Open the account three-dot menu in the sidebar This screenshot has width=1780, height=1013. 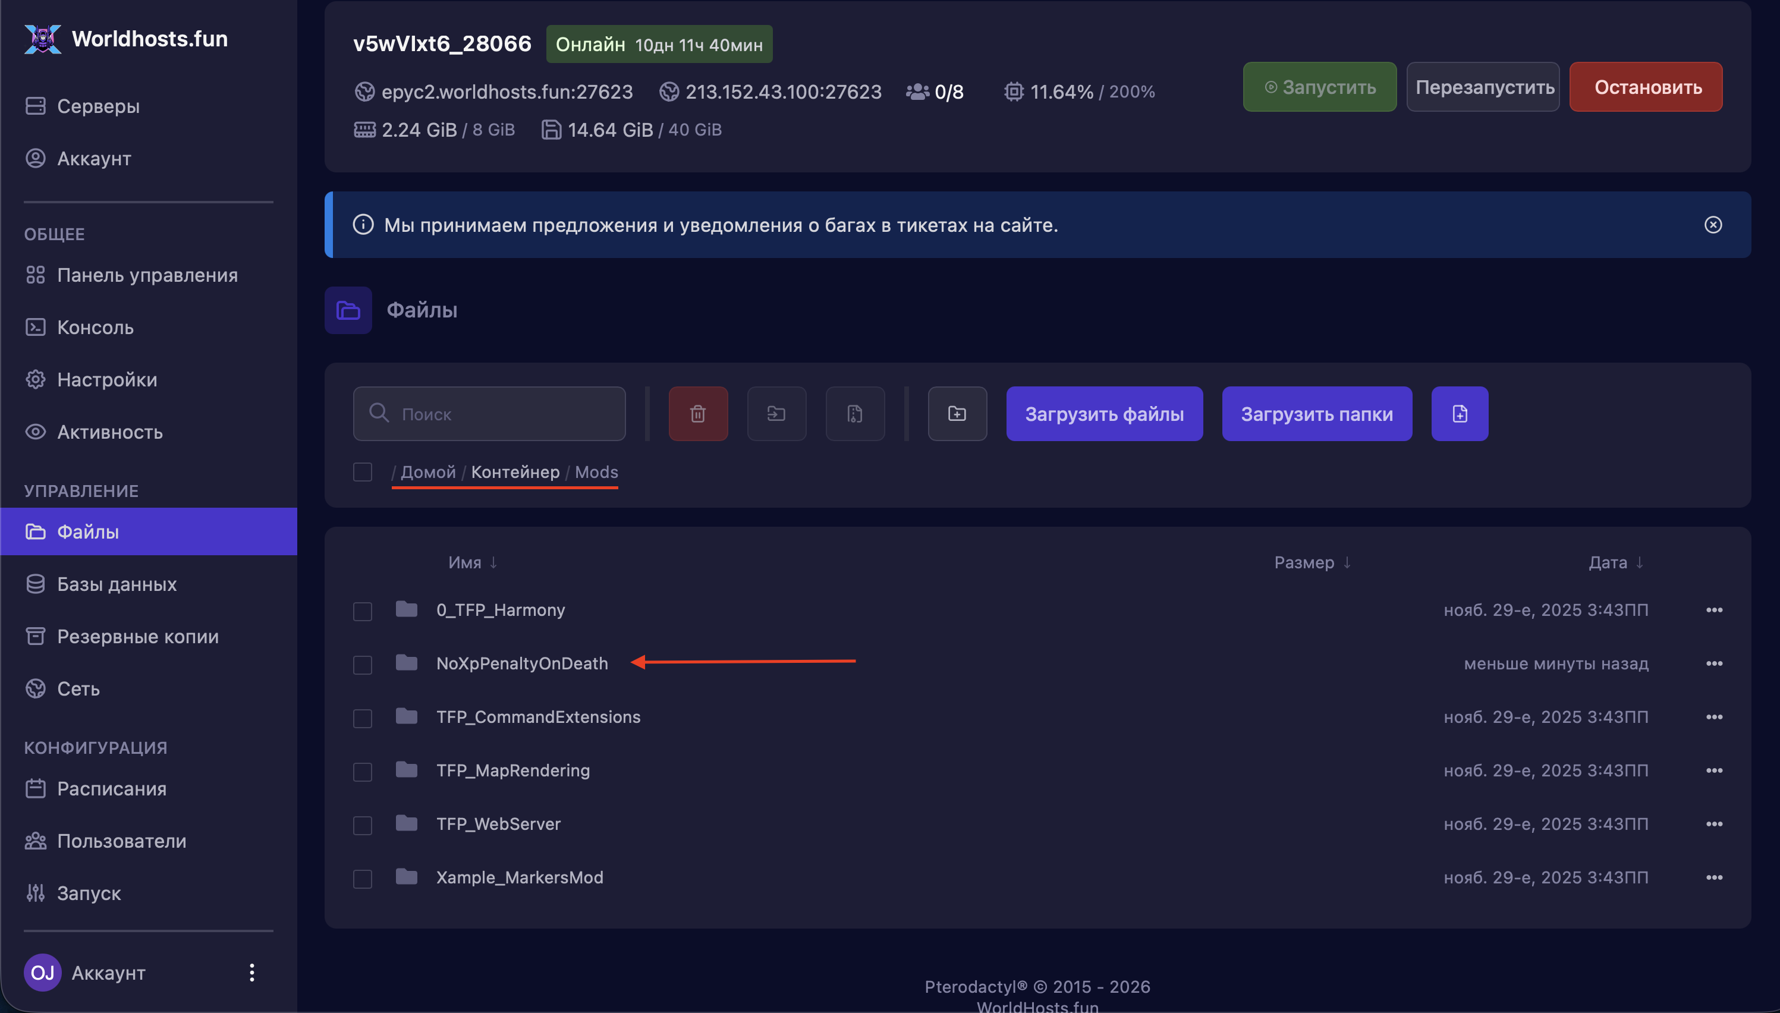(252, 972)
